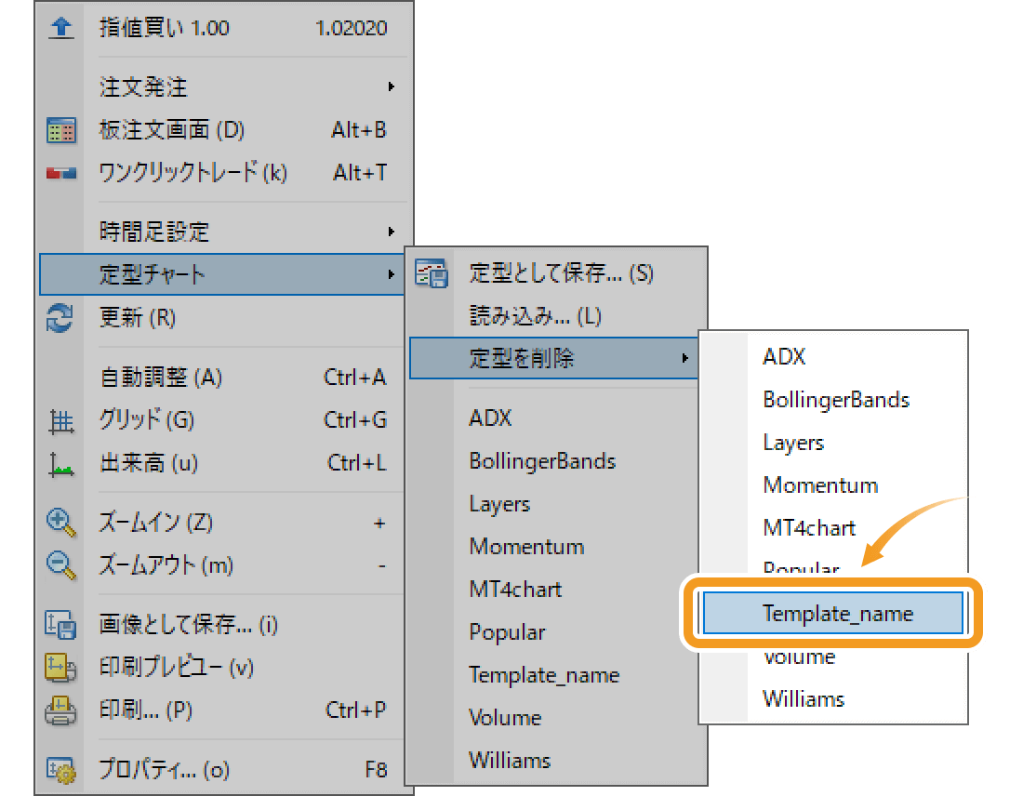
Task: Select ワンクリックトレード (k) entry
Action: [x=224, y=173]
